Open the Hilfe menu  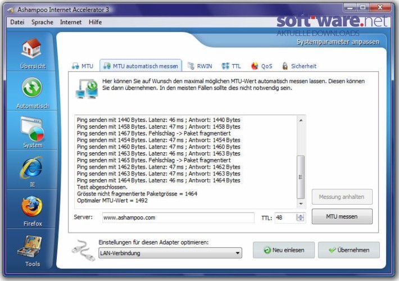pos(95,22)
